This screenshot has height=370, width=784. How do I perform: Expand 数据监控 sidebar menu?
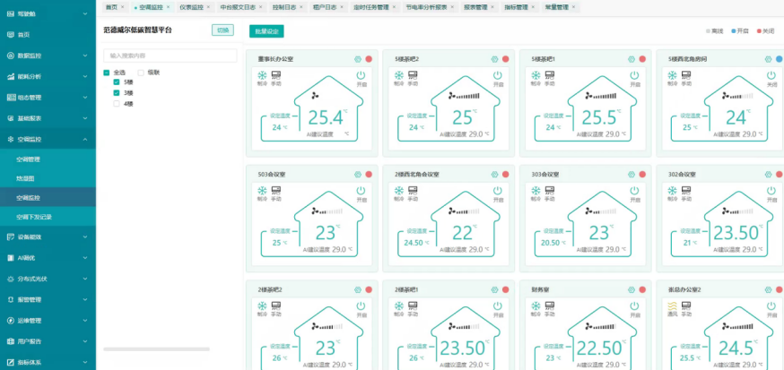(x=48, y=56)
